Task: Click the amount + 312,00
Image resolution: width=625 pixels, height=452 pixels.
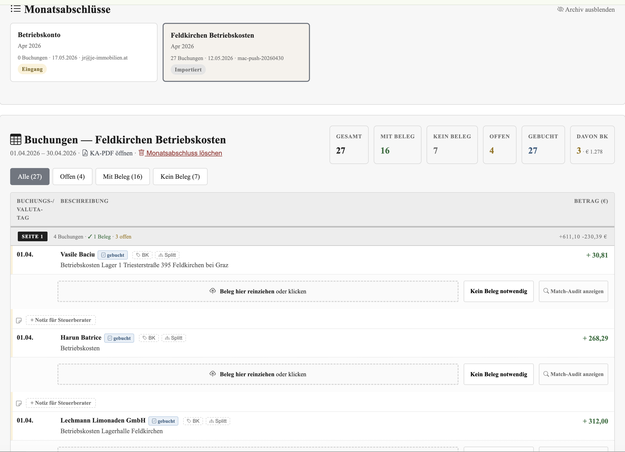Action: [x=595, y=421]
